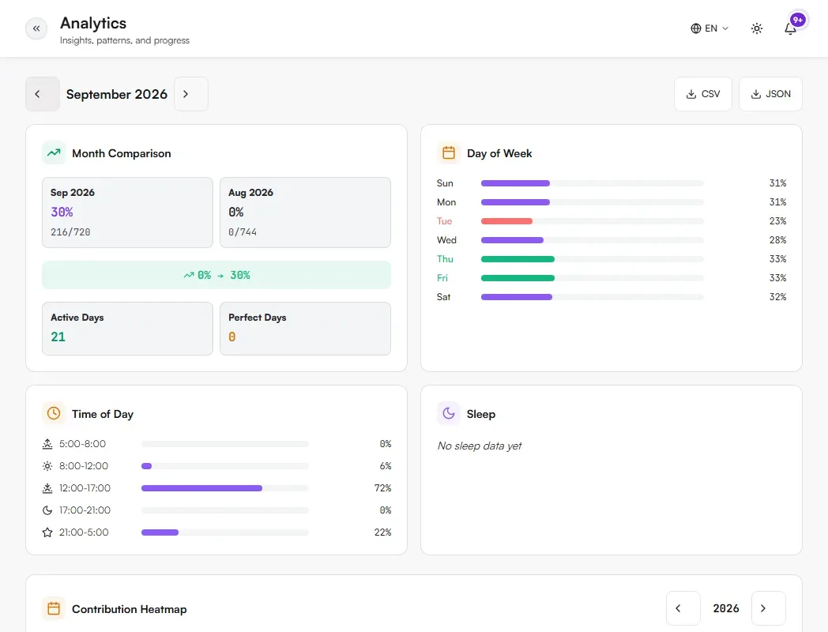Click the 0% → 30% change banner

pos(216,275)
